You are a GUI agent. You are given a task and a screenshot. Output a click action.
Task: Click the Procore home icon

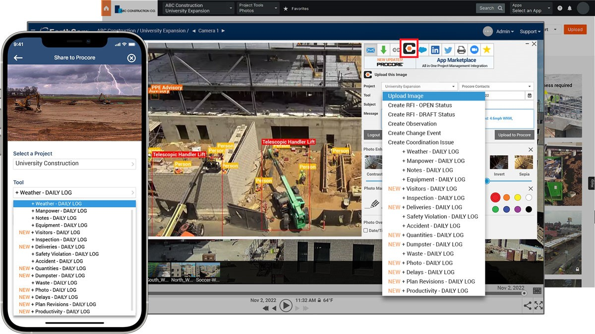106,8
